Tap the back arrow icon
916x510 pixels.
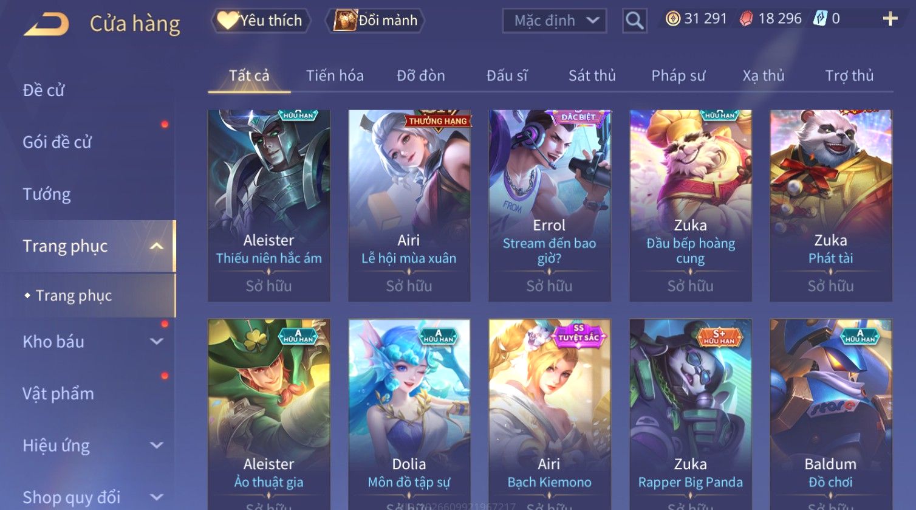pos(46,24)
